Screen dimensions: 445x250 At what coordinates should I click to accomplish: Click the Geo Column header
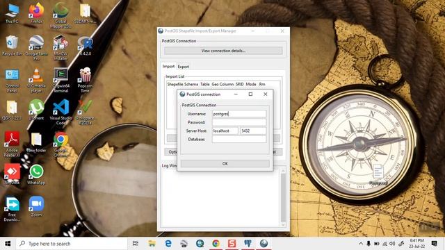coord(222,84)
